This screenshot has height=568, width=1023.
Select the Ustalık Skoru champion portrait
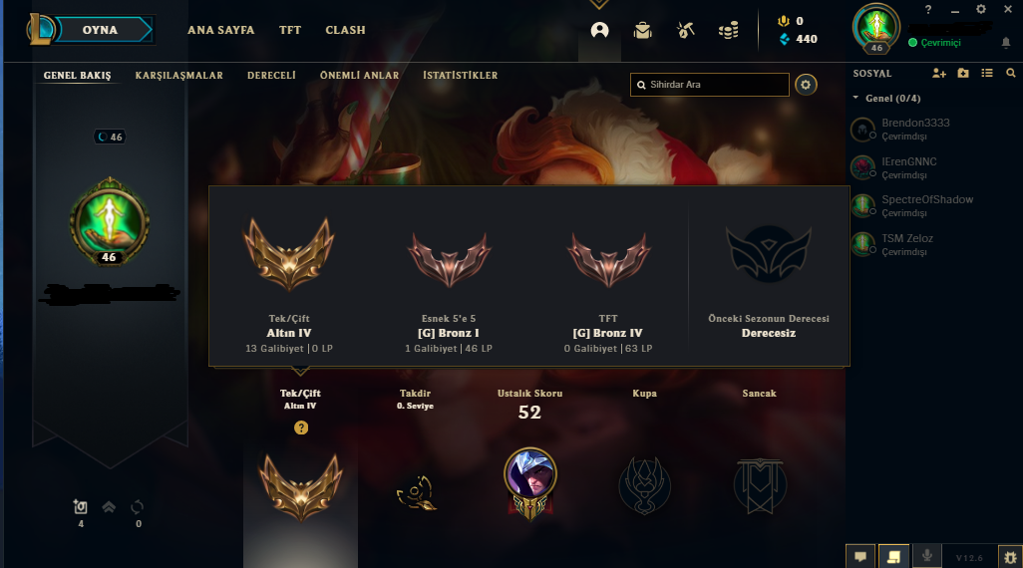point(529,474)
